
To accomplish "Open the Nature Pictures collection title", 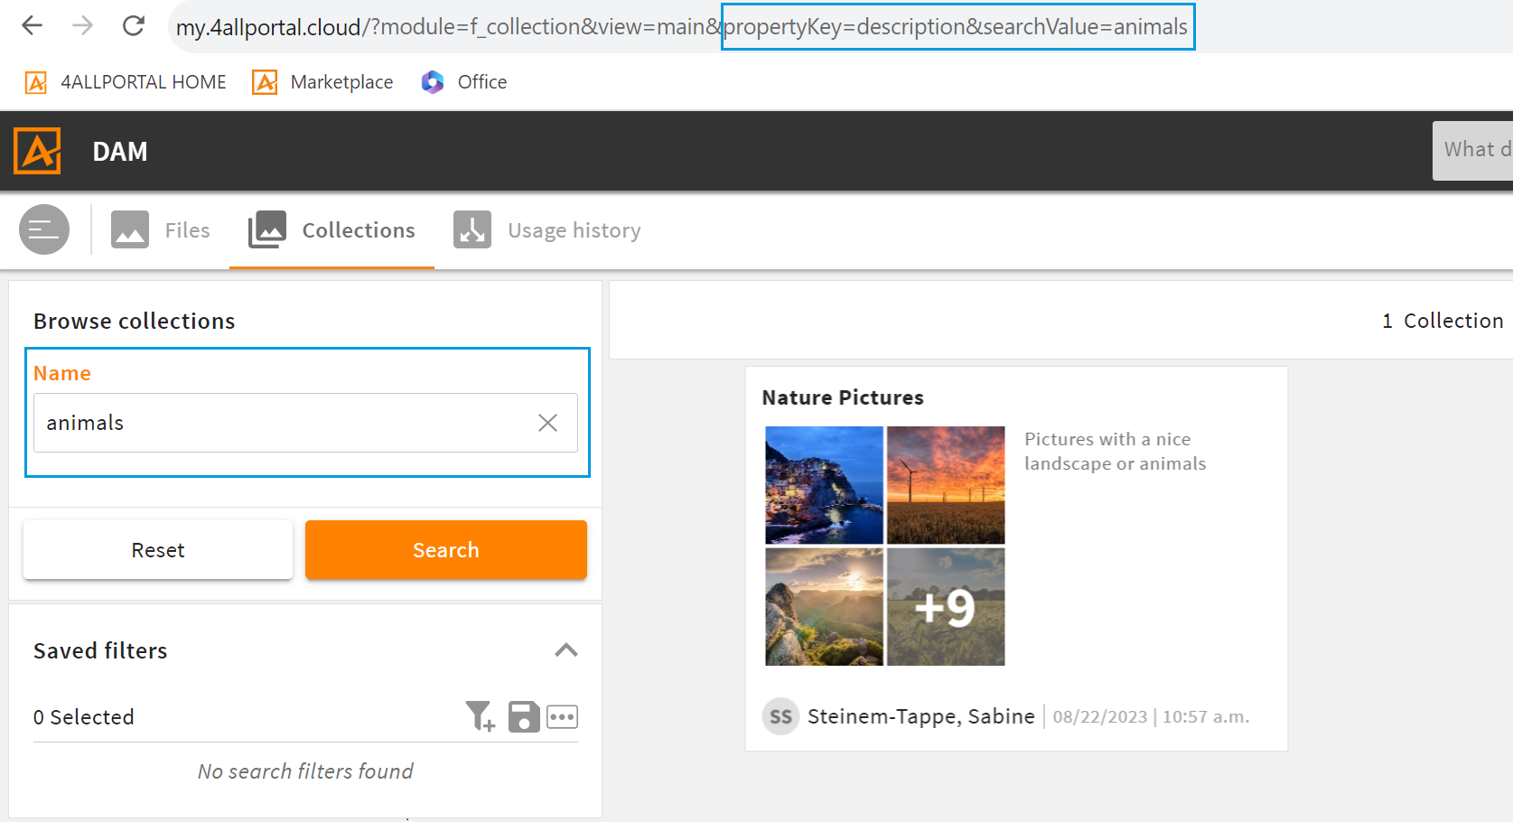I will point(843,397).
